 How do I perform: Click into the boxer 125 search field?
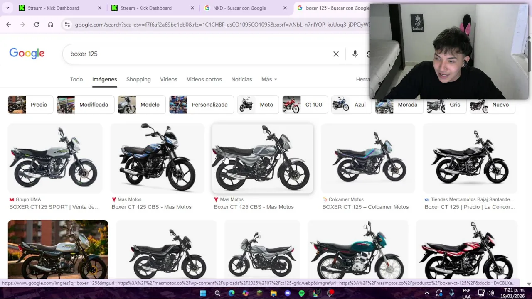(199, 54)
